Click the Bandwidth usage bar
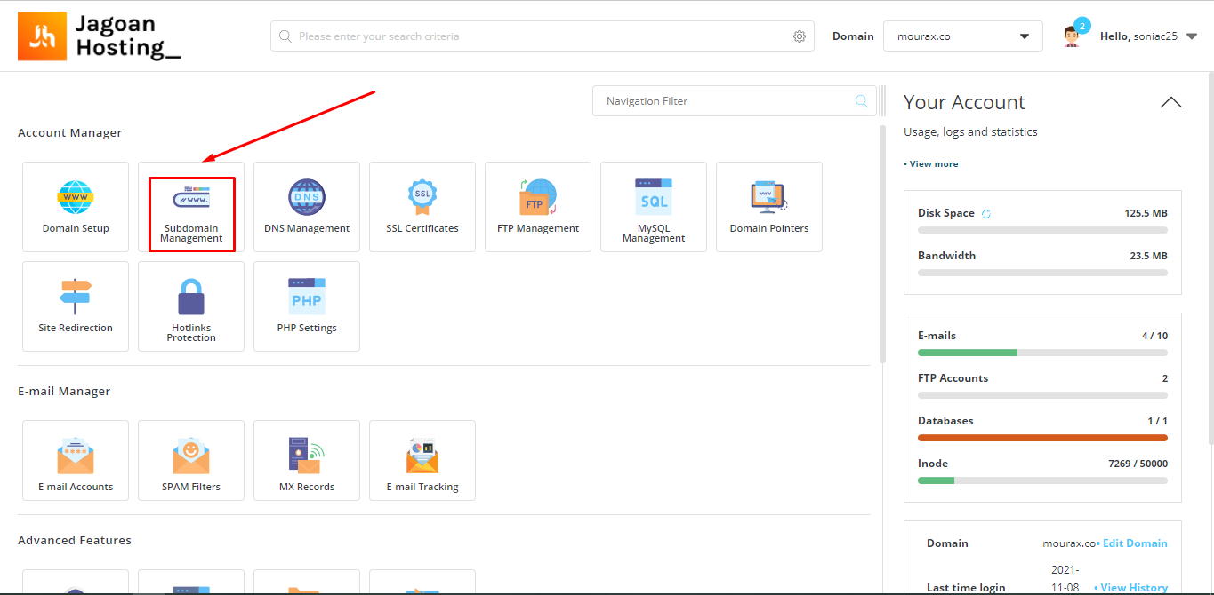Screen dimensions: 1214x595 click(x=1042, y=273)
